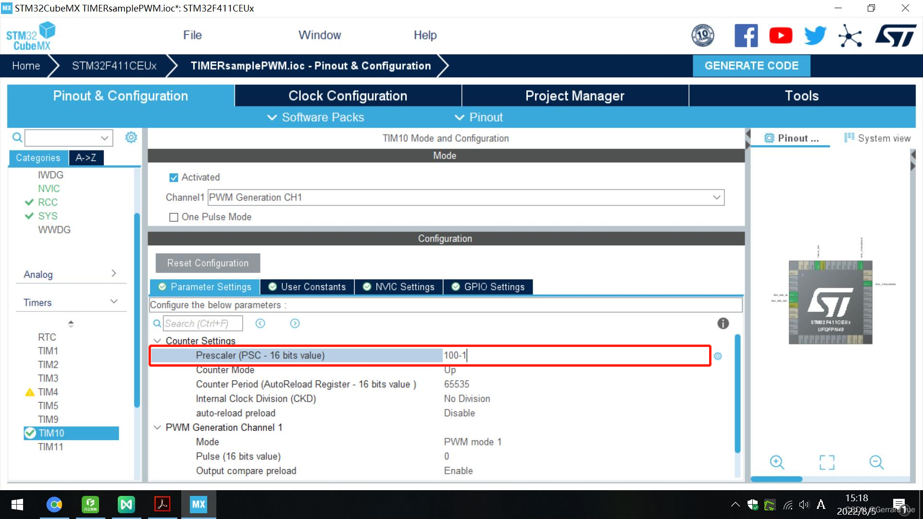Switch to System view

(x=877, y=138)
